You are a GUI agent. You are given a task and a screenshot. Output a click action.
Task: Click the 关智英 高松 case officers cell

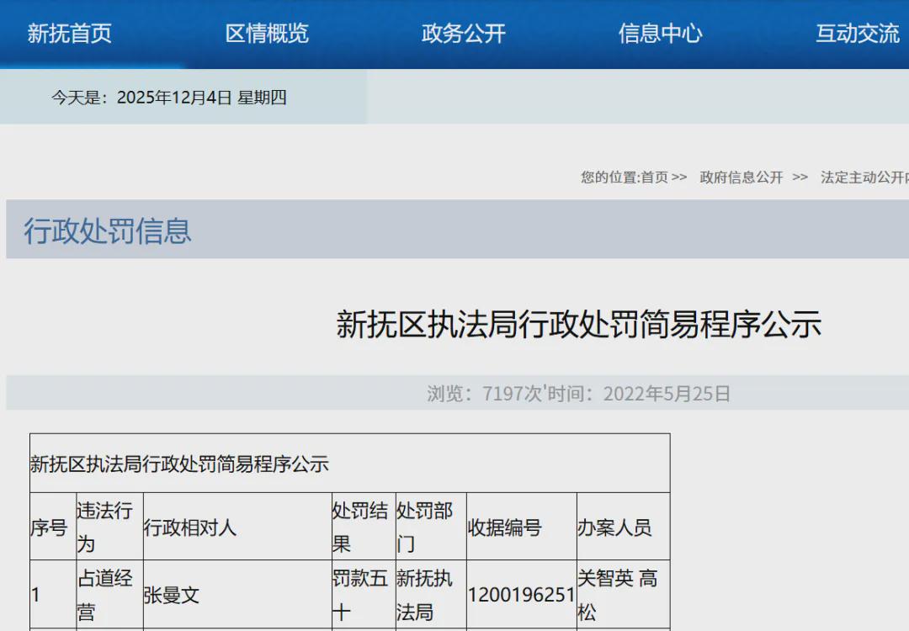[617, 596]
